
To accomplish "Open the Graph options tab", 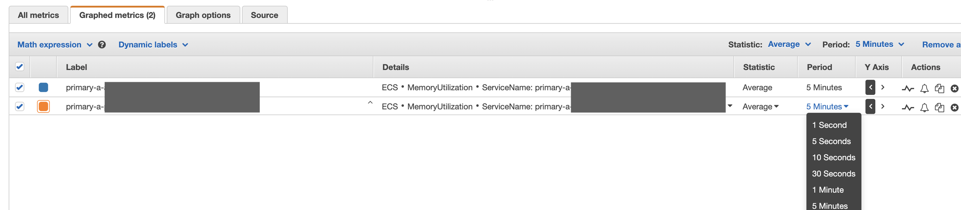I will pos(203,15).
